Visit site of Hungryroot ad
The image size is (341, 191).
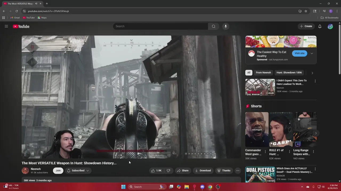pos(299,53)
